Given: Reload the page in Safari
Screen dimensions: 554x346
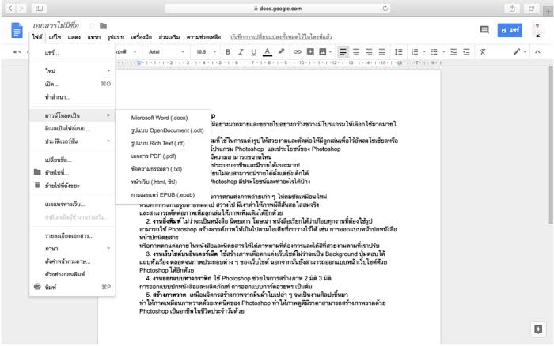Looking at the screenshot, I should coord(385,9).
